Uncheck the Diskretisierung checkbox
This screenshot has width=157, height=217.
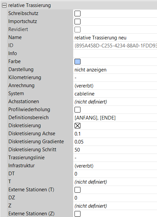pyautogui.click(x=78, y=126)
